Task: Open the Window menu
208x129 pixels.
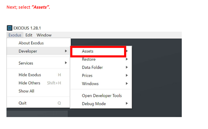Action: click(44, 35)
